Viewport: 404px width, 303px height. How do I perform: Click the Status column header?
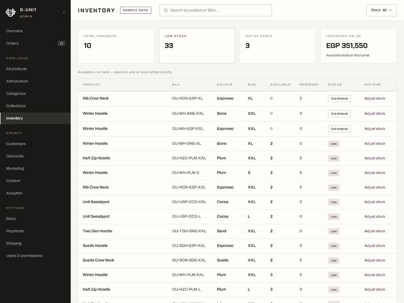coord(335,85)
